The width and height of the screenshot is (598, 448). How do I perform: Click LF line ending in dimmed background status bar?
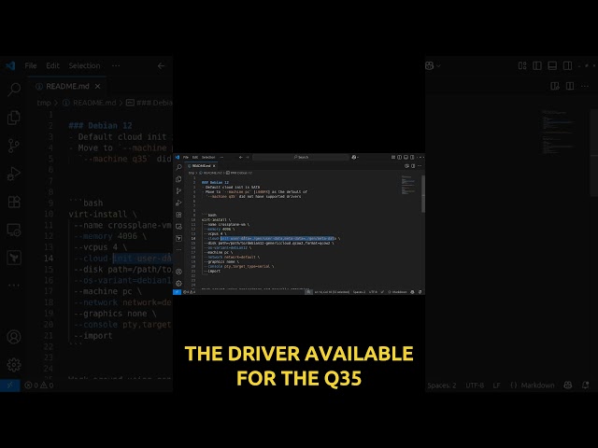tap(496, 385)
